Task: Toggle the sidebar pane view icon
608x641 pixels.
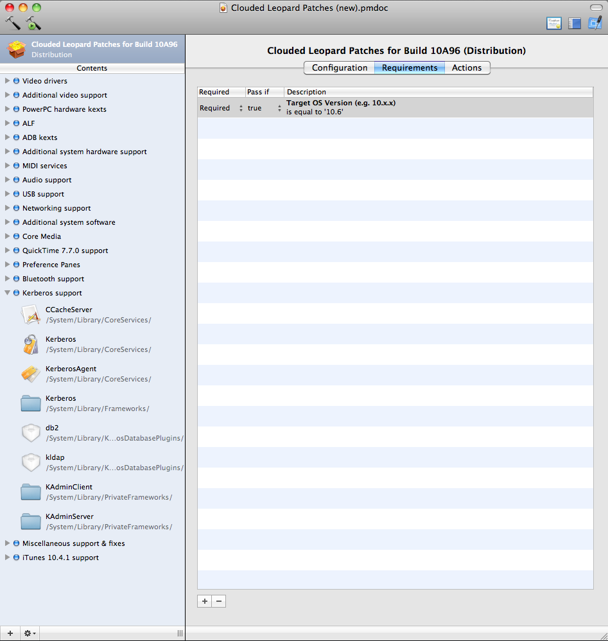Action: (575, 23)
